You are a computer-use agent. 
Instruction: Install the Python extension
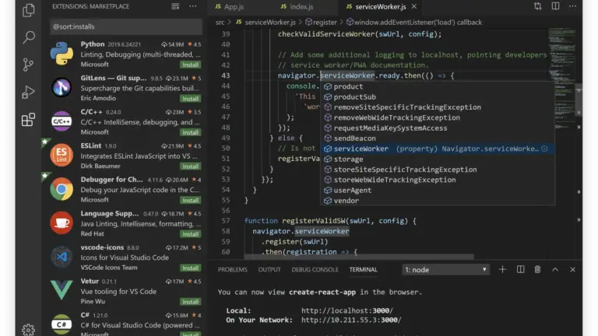[x=190, y=65]
